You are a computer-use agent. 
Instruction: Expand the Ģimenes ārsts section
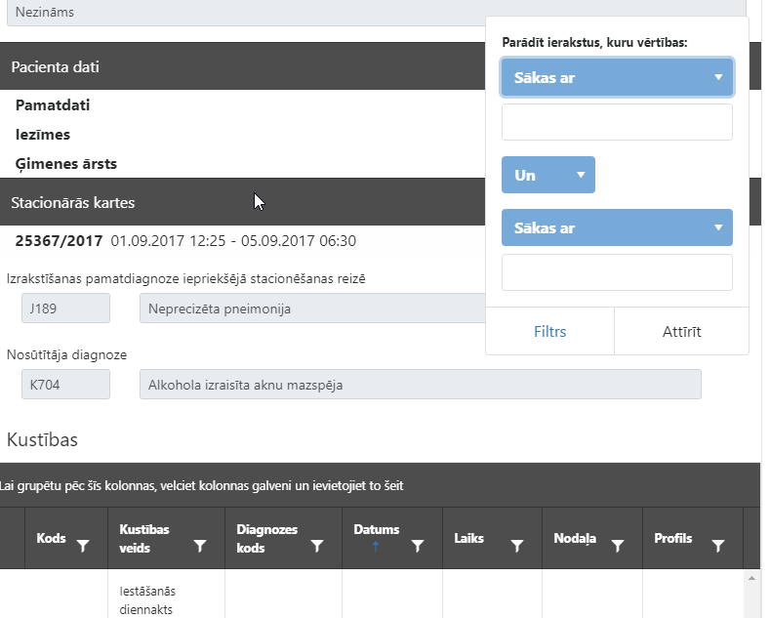coord(66,164)
